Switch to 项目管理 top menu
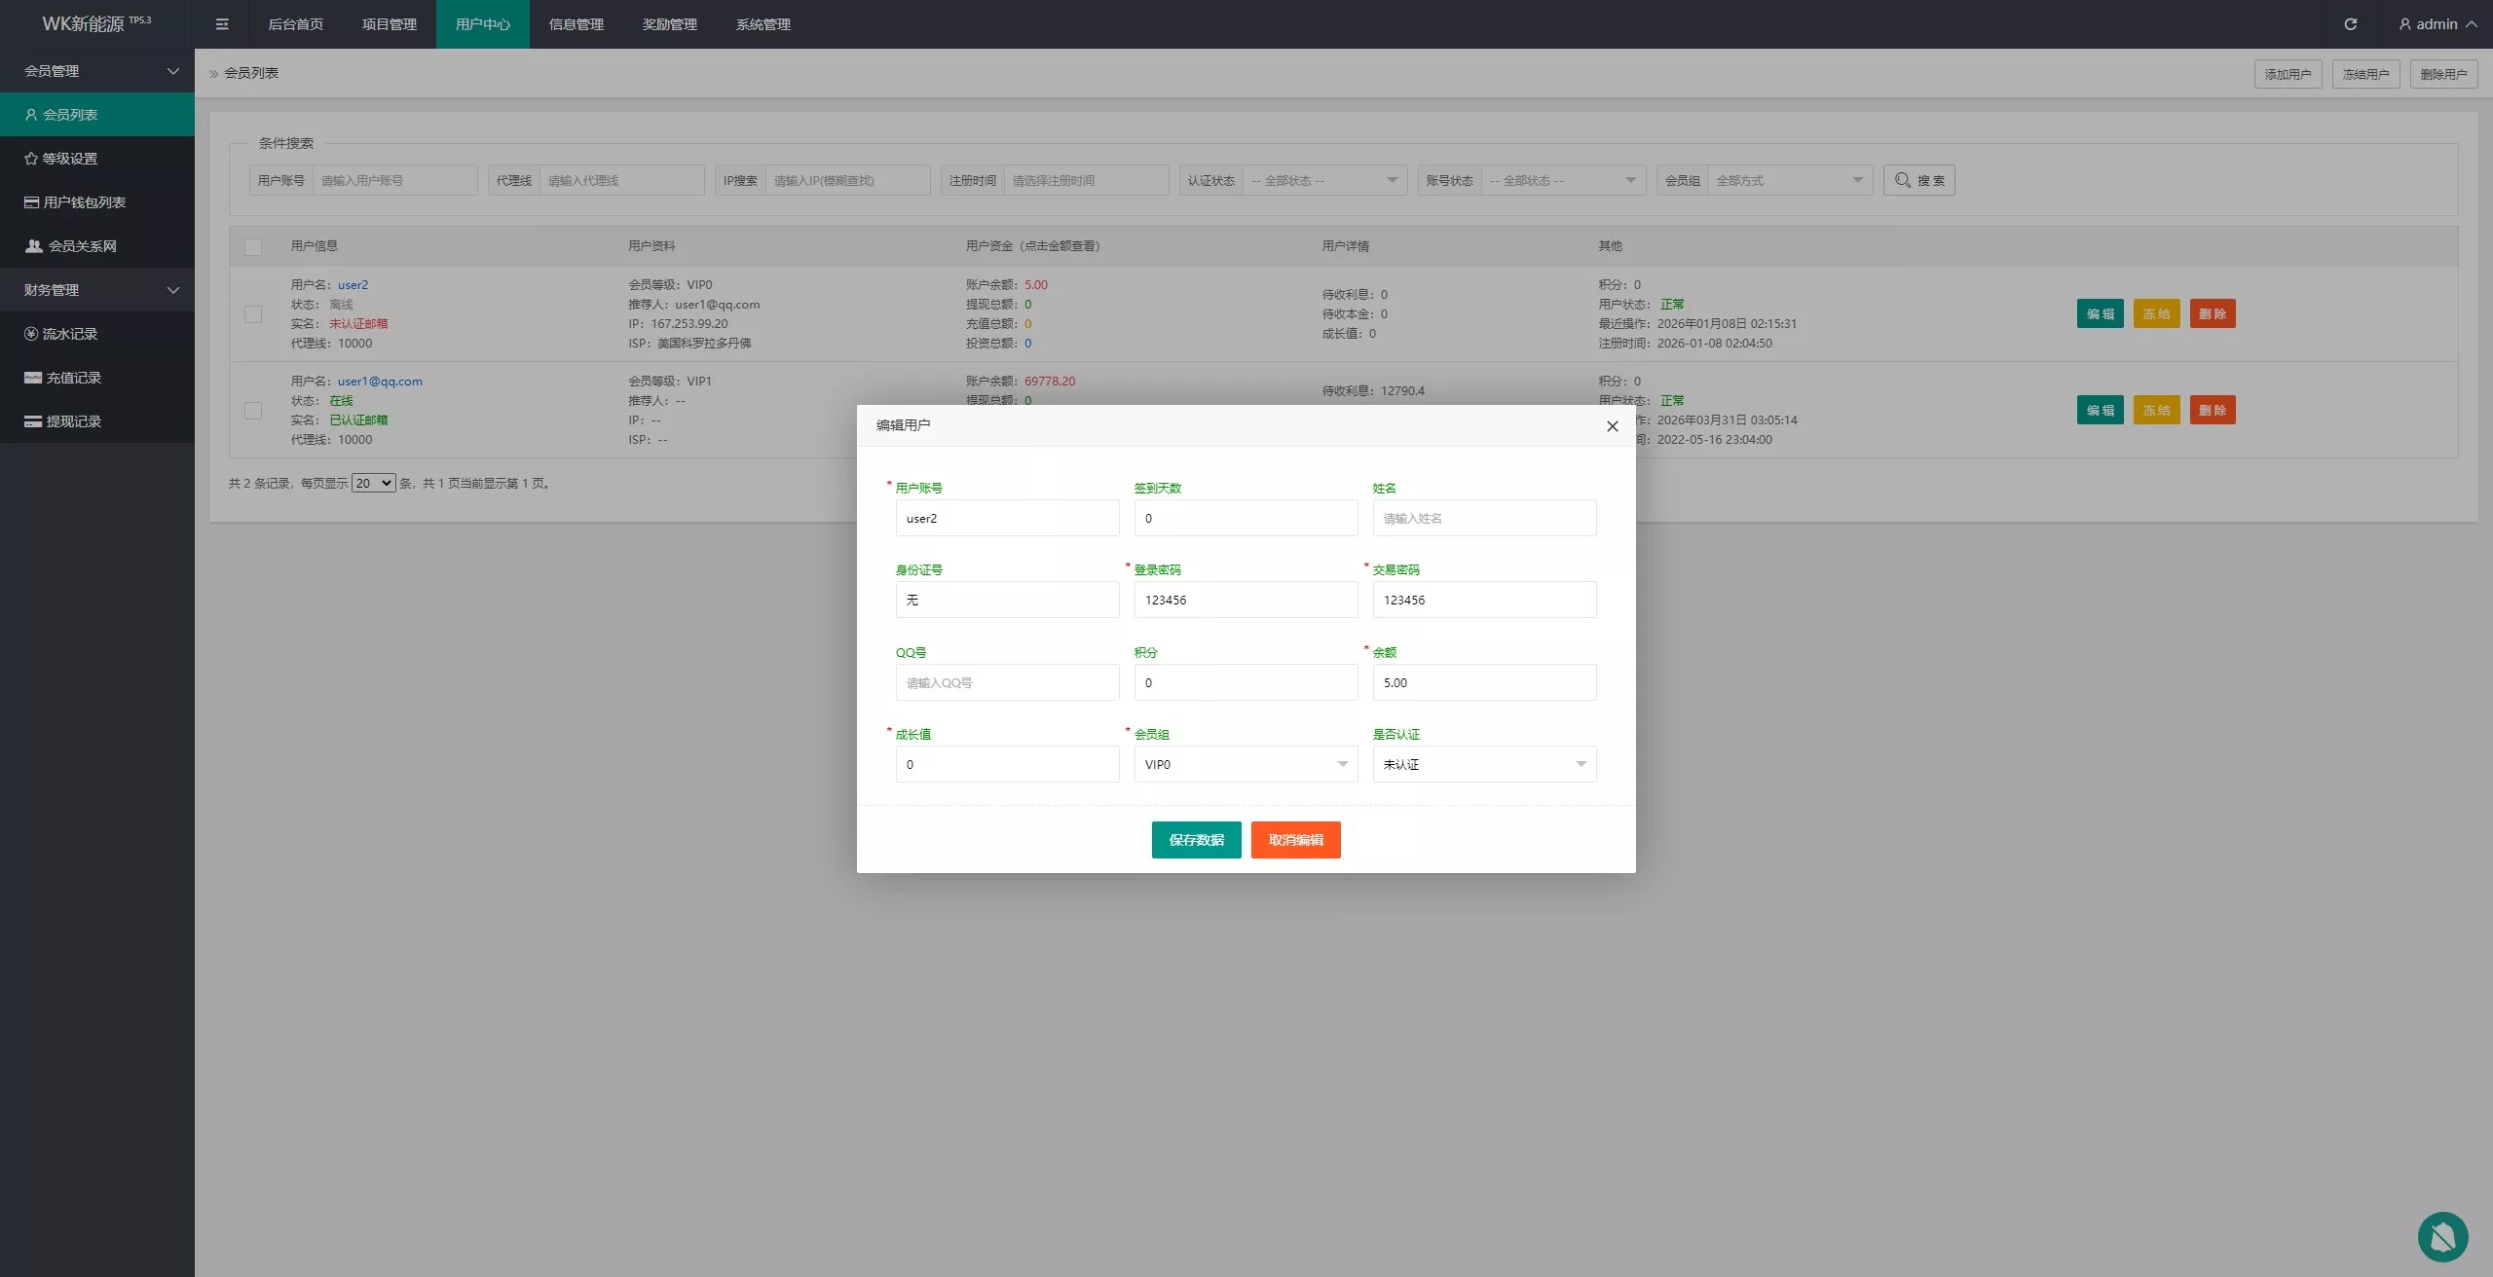This screenshot has height=1277, width=2493. 389,24
